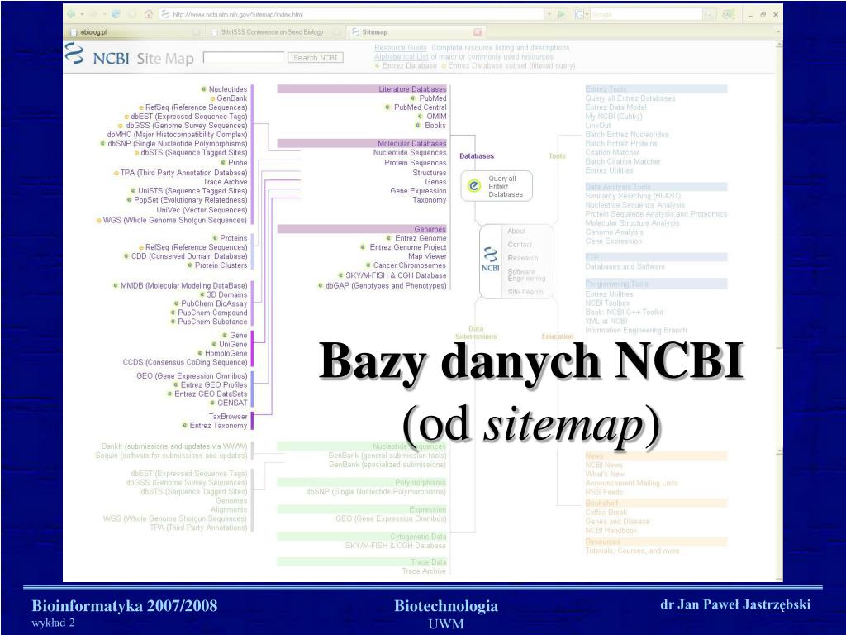The width and height of the screenshot is (846, 635).
Task: Open Similarity Searching (BLAST) link
Action: tap(633, 196)
